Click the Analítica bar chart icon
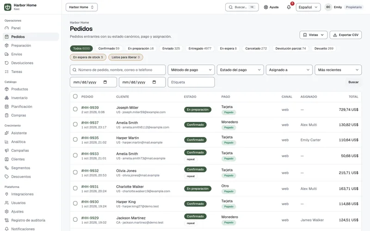The width and height of the screenshot is (370, 231). (6, 142)
